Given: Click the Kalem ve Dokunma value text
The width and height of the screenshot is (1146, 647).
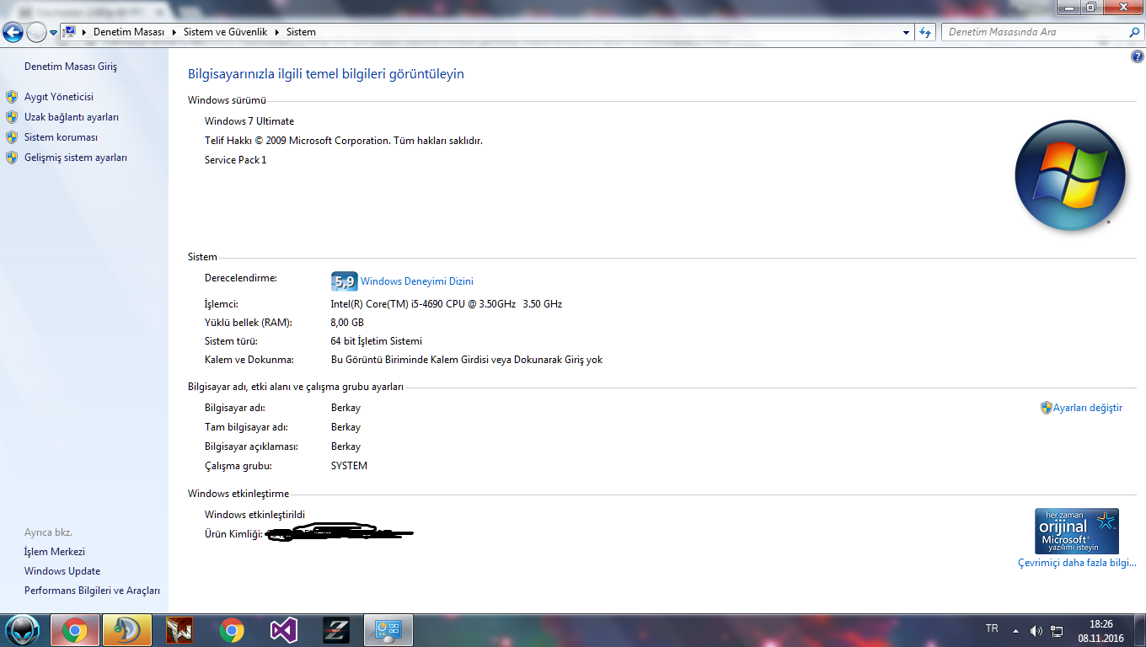Looking at the screenshot, I should click(467, 360).
